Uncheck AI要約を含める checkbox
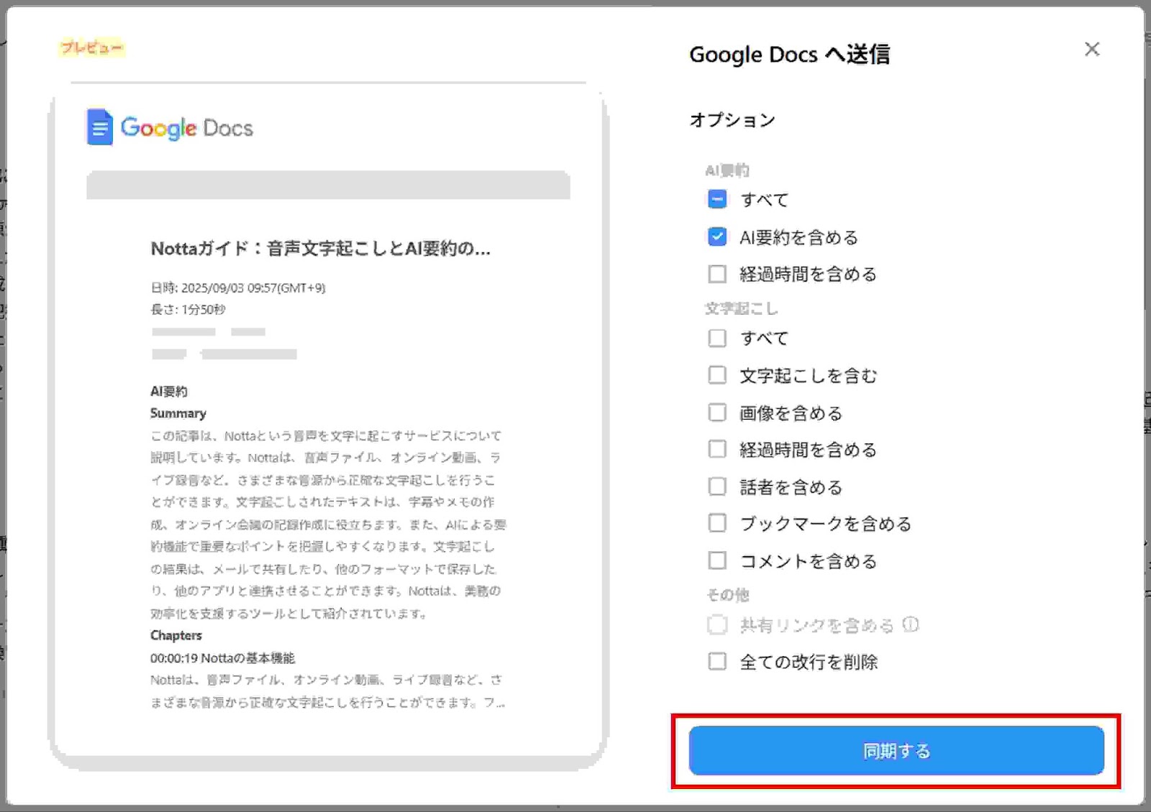1151x812 pixels. [x=717, y=236]
